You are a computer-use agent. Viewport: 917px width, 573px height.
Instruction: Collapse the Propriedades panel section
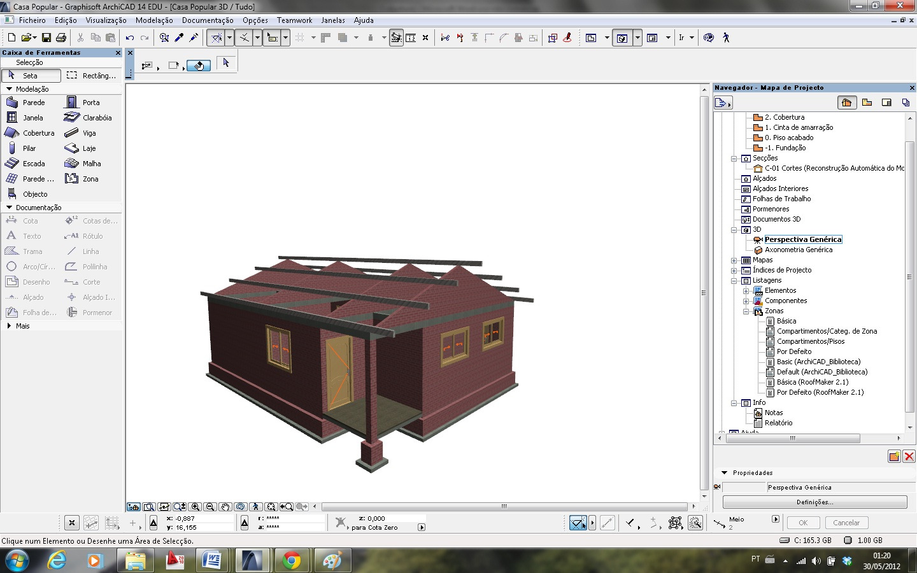point(724,473)
